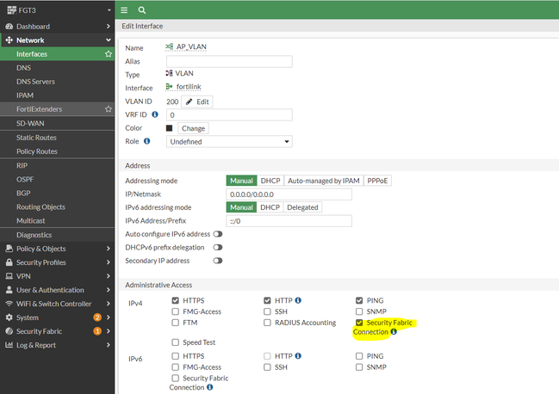Click the IP/Netmask input field
The height and width of the screenshot is (394, 559).
(289, 194)
